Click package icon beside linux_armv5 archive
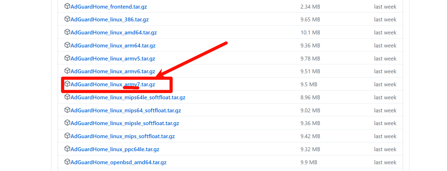Screen dimensions: 447x171 tap(67, 58)
